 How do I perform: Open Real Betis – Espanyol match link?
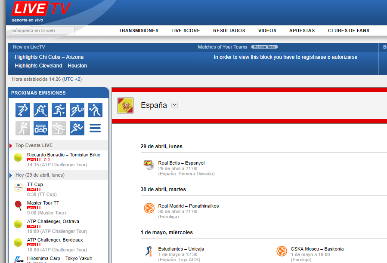click(181, 163)
